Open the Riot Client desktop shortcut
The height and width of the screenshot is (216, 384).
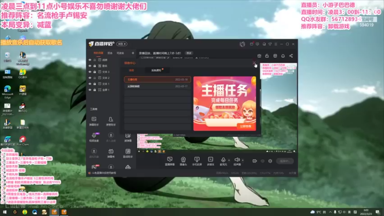tap(23, 141)
